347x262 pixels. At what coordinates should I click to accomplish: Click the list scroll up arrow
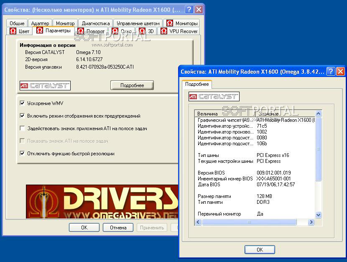318,113
